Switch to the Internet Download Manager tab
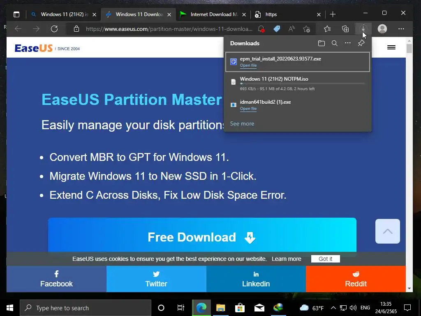This screenshot has width=421, height=316. 213,14
